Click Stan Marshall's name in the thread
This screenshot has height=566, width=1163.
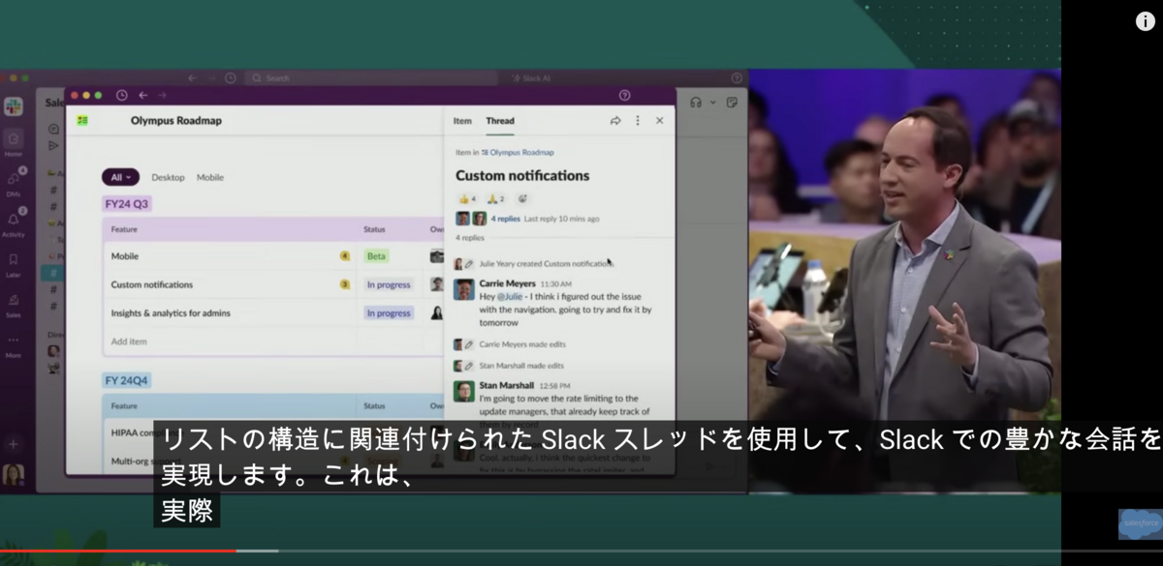pos(507,385)
